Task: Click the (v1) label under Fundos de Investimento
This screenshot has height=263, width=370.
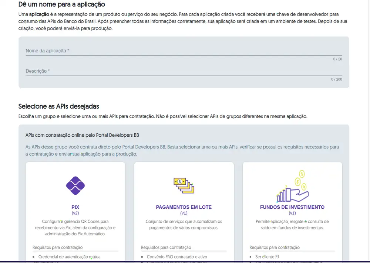Action: 292,213
